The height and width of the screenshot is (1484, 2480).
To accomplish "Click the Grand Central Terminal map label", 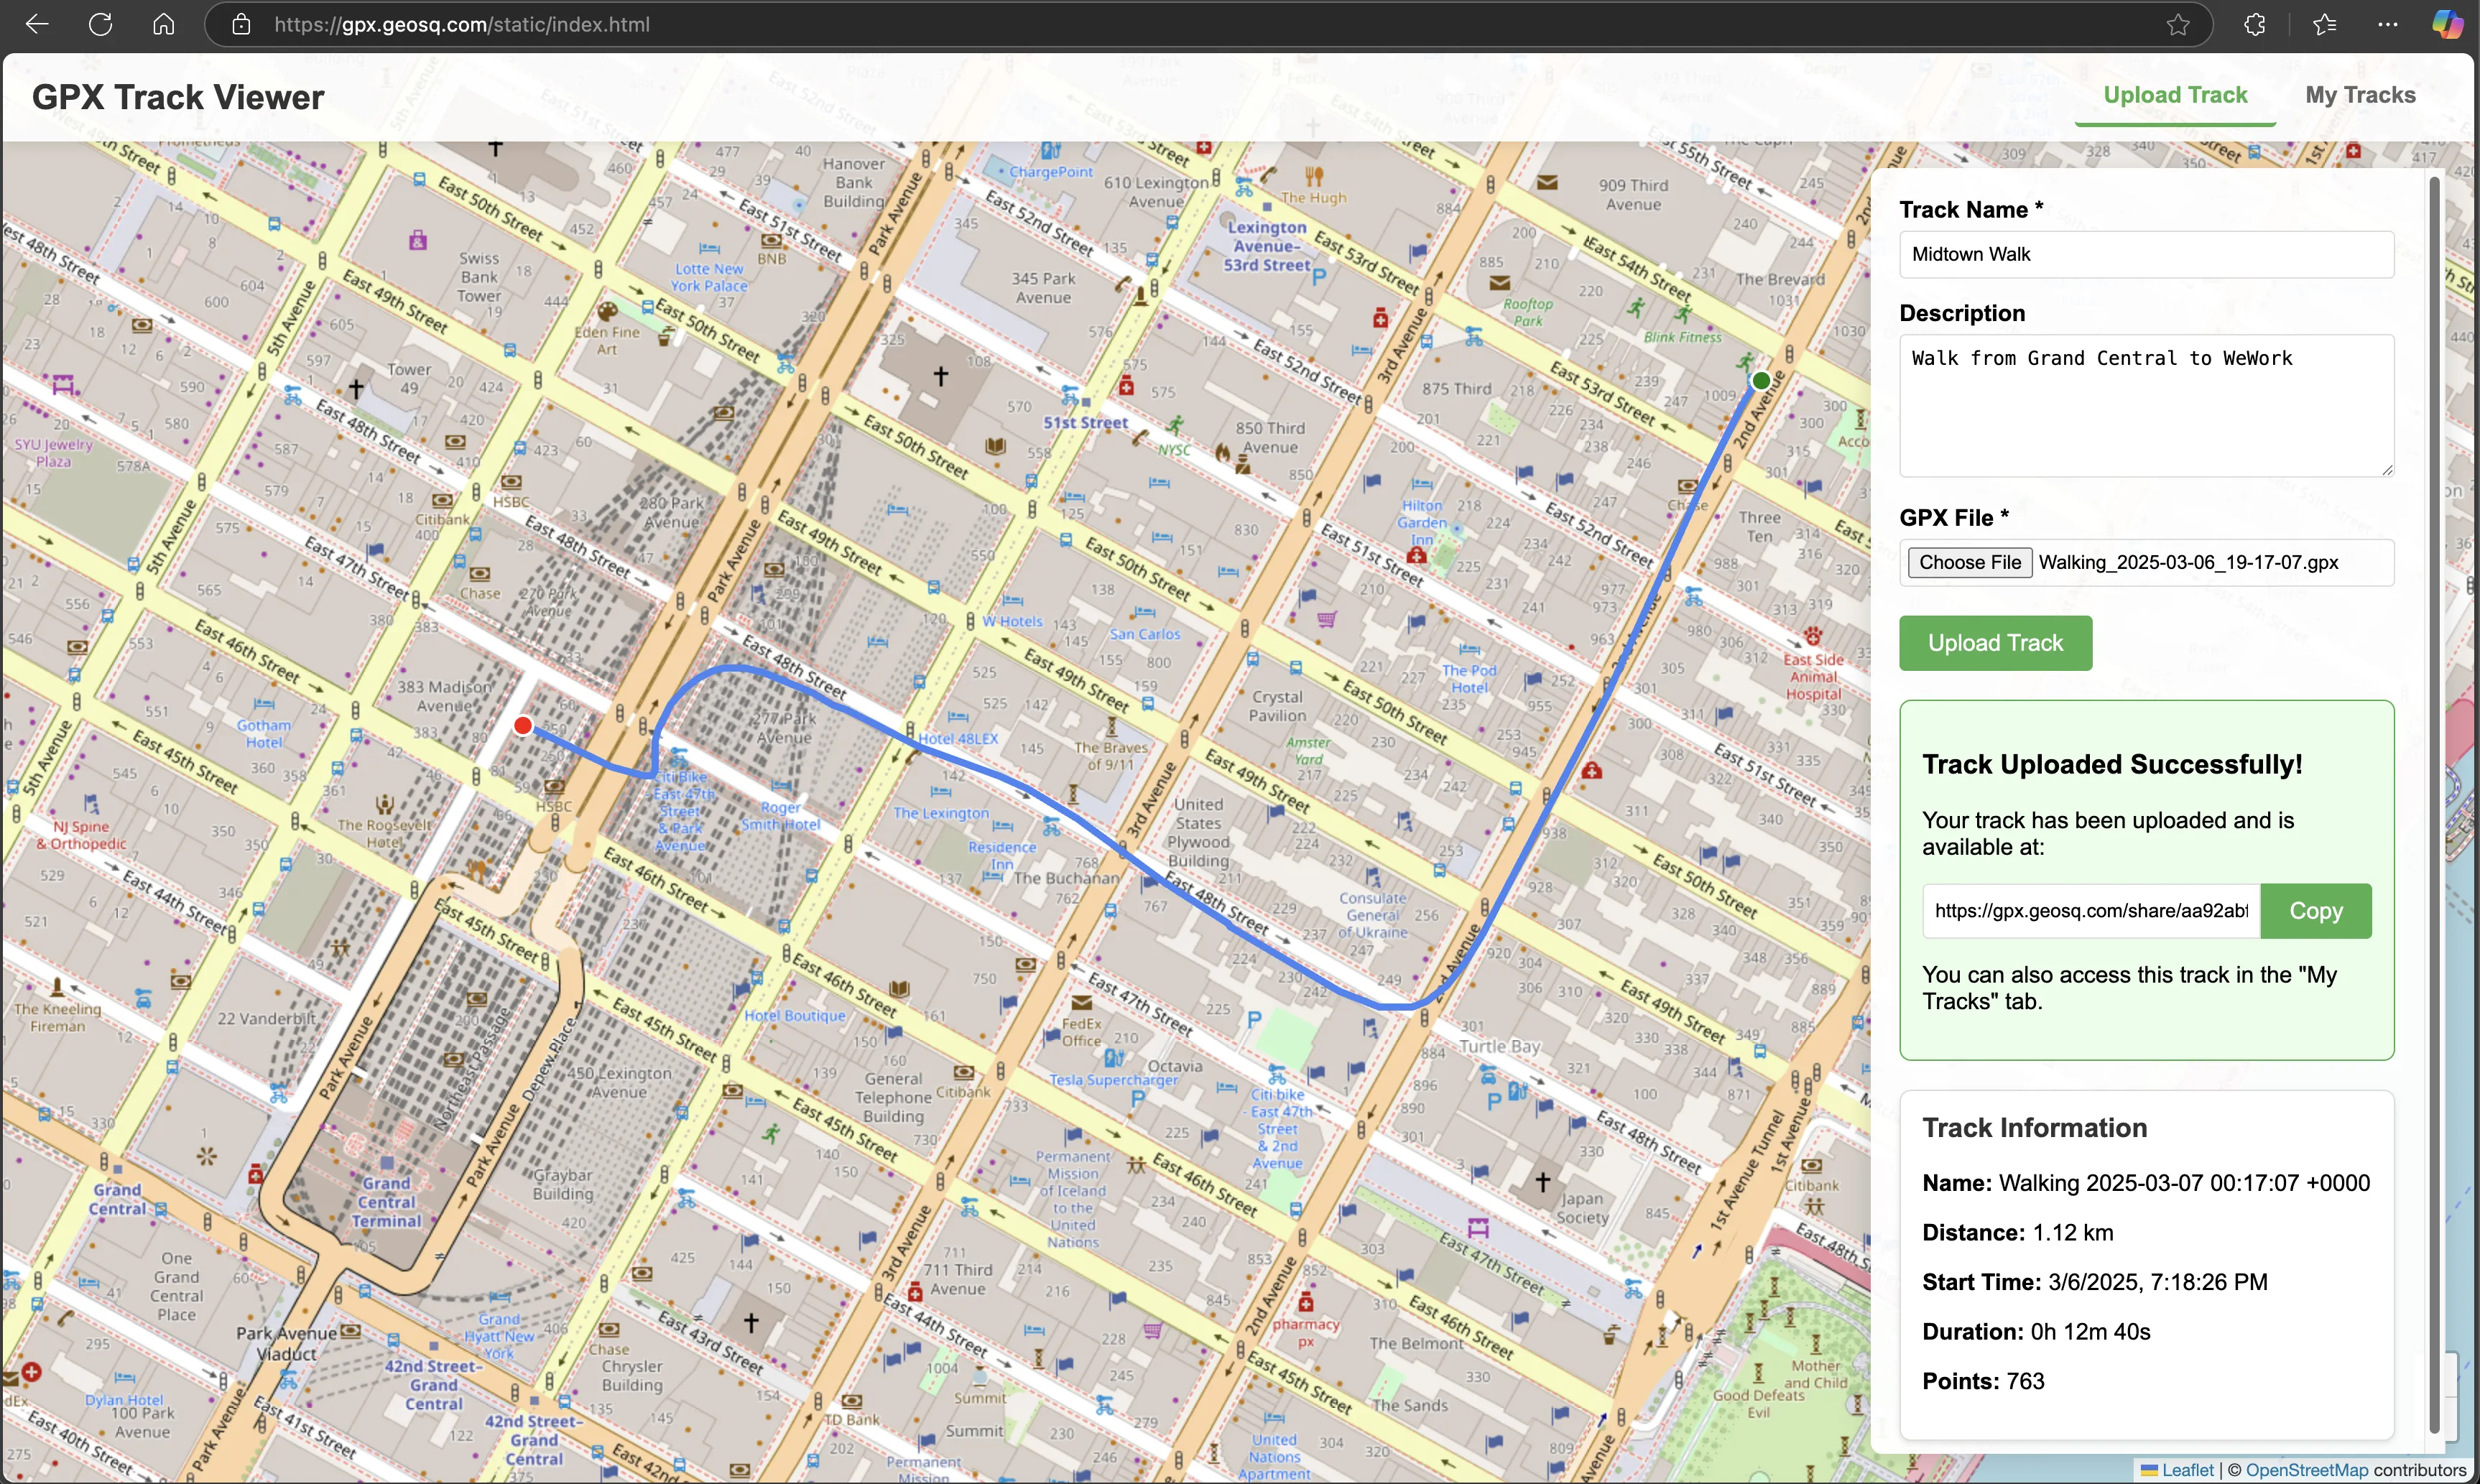I will 386,1202.
